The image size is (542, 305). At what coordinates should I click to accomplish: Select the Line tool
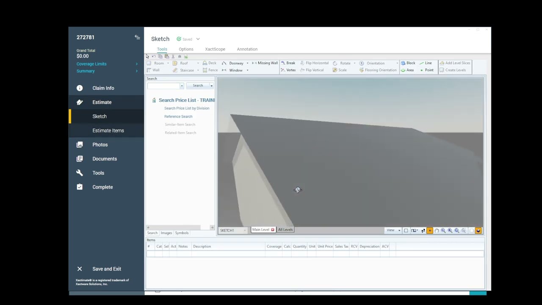[426, 63]
